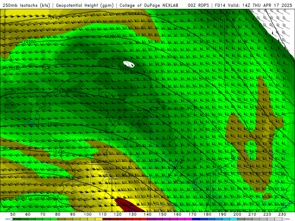Click the magenta swatch below 170 on colorbar
The width and height of the screenshot is (295, 221).
189,219
